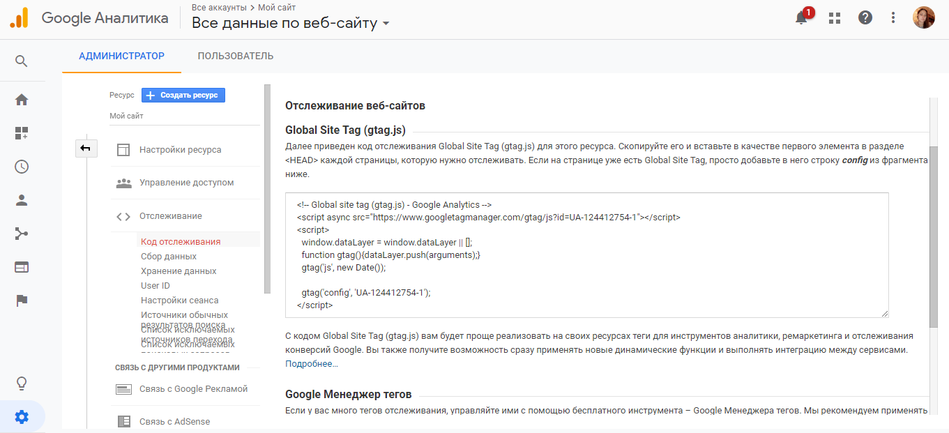Open the notifications bell icon

(x=802, y=18)
